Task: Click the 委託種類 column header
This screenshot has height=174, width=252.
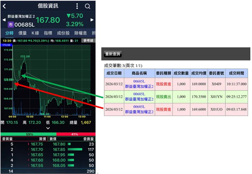Action: pos(163,73)
